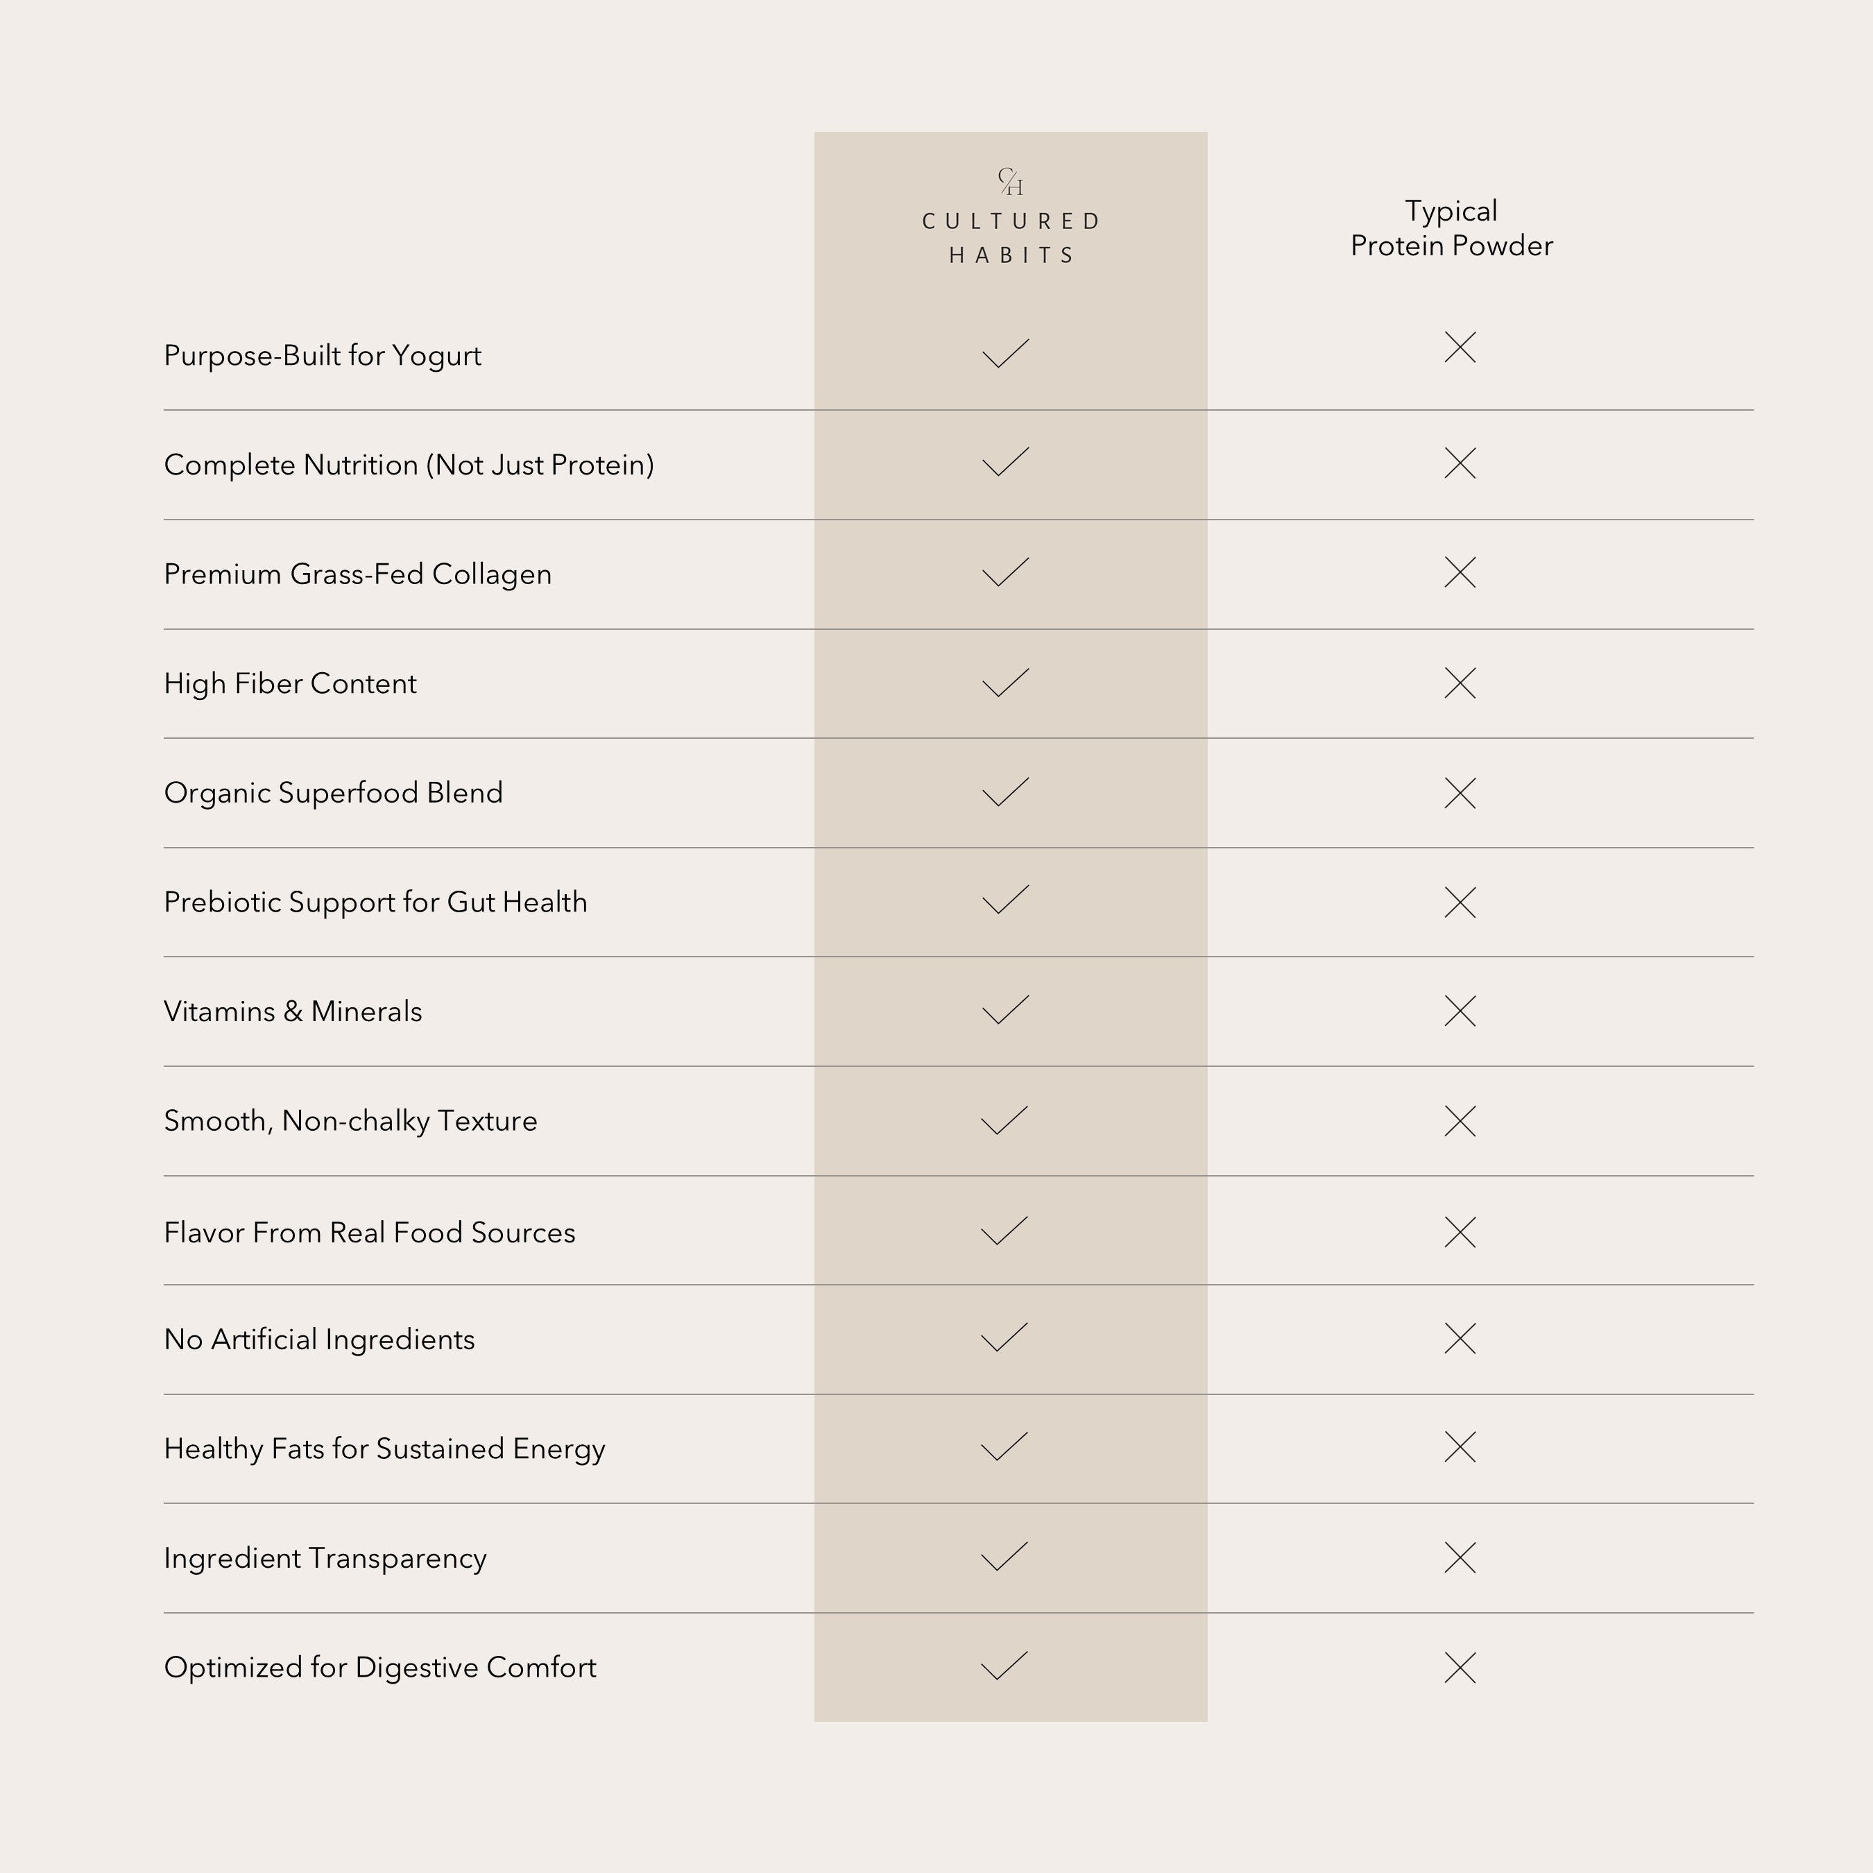Click the Cultured Habits column heading text
1873x1873 pixels.
coord(1010,237)
